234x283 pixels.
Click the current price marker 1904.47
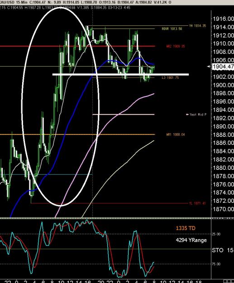[223, 67]
